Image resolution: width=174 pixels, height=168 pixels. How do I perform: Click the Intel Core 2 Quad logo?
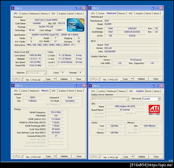(76, 25)
